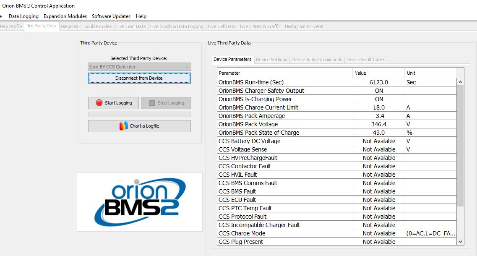Go to the Live Cell Data tab

[x=222, y=26]
